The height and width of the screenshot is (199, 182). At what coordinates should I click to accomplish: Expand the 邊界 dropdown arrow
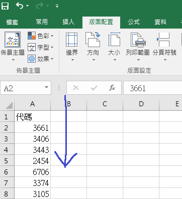tap(72, 60)
